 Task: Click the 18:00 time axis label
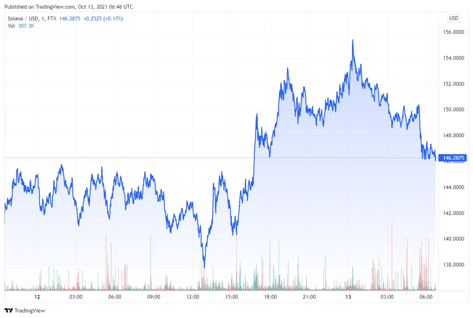point(270,296)
